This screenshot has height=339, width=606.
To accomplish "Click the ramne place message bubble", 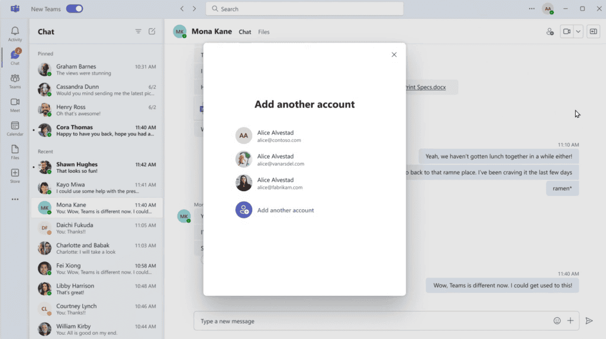I will (x=492, y=172).
